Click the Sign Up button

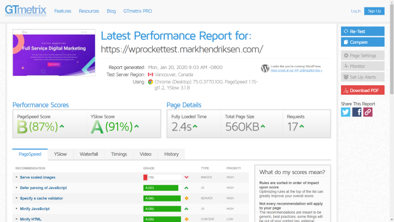point(374,11)
